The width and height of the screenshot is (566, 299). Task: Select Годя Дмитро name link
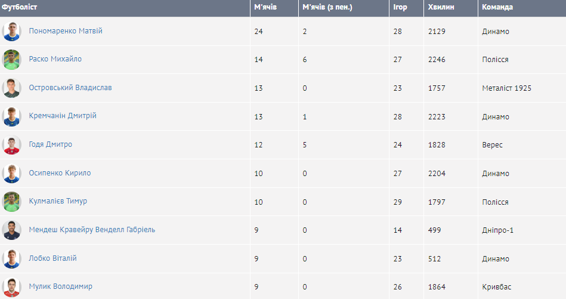coord(51,144)
